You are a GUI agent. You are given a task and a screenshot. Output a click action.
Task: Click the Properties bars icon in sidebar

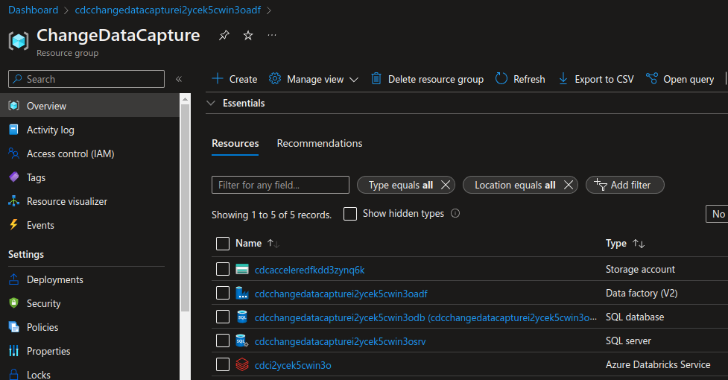click(x=14, y=351)
